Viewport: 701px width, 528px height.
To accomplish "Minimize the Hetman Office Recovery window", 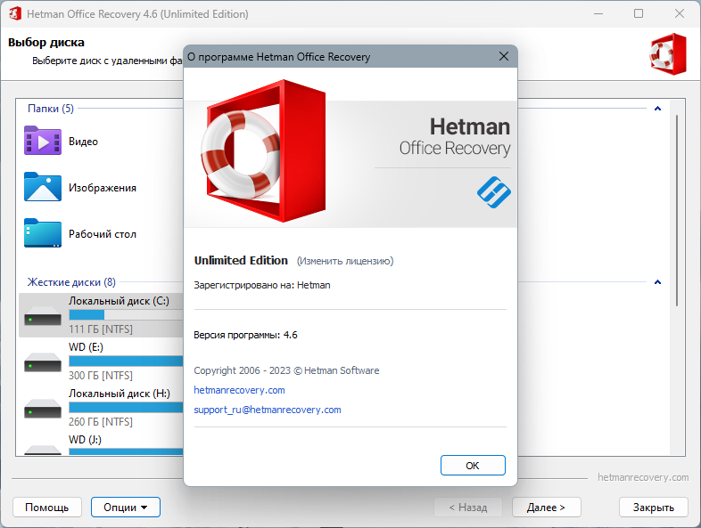I will click(x=598, y=14).
